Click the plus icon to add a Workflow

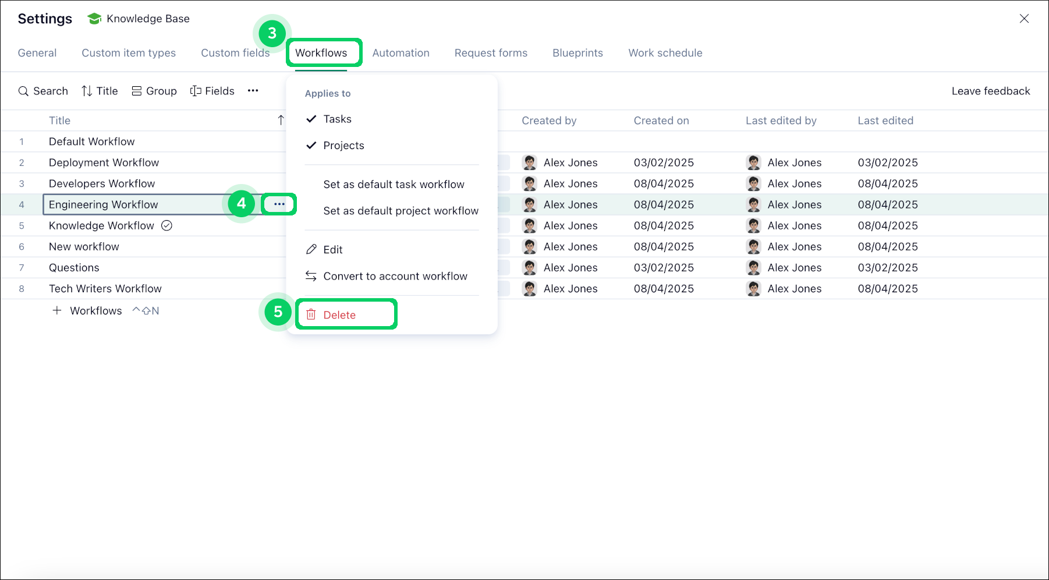click(x=57, y=310)
